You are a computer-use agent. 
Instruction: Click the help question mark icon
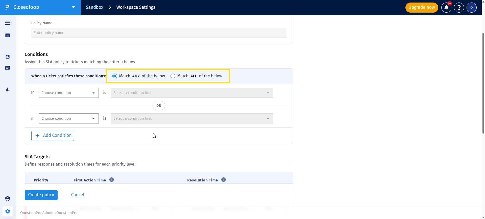point(459,8)
